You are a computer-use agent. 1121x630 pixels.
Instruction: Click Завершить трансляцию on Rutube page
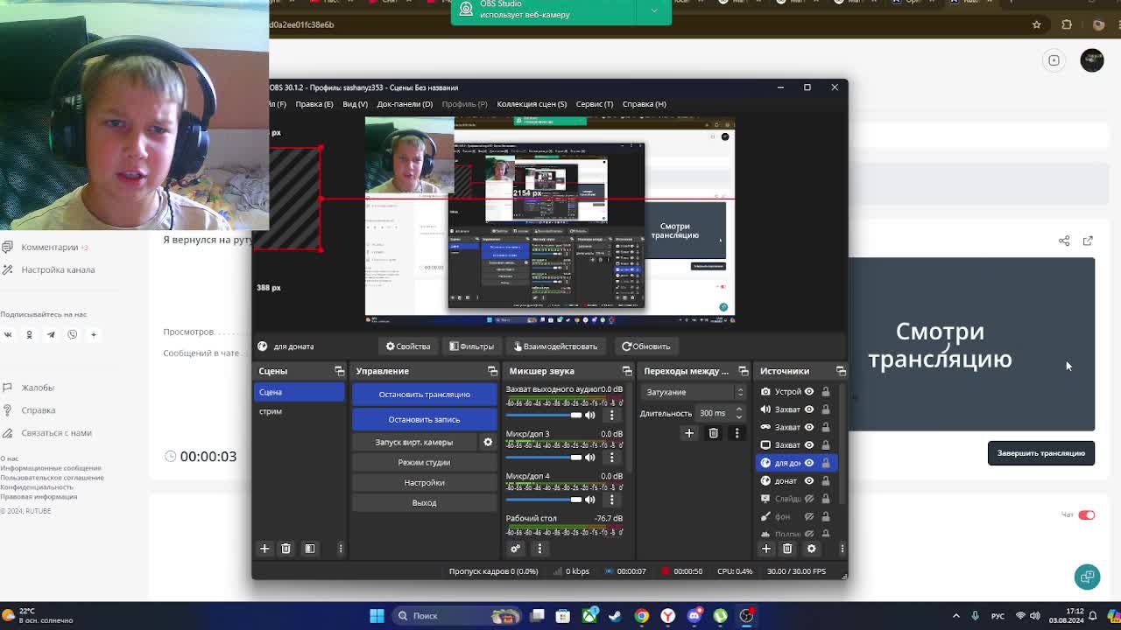pyautogui.click(x=1041, y=453)
